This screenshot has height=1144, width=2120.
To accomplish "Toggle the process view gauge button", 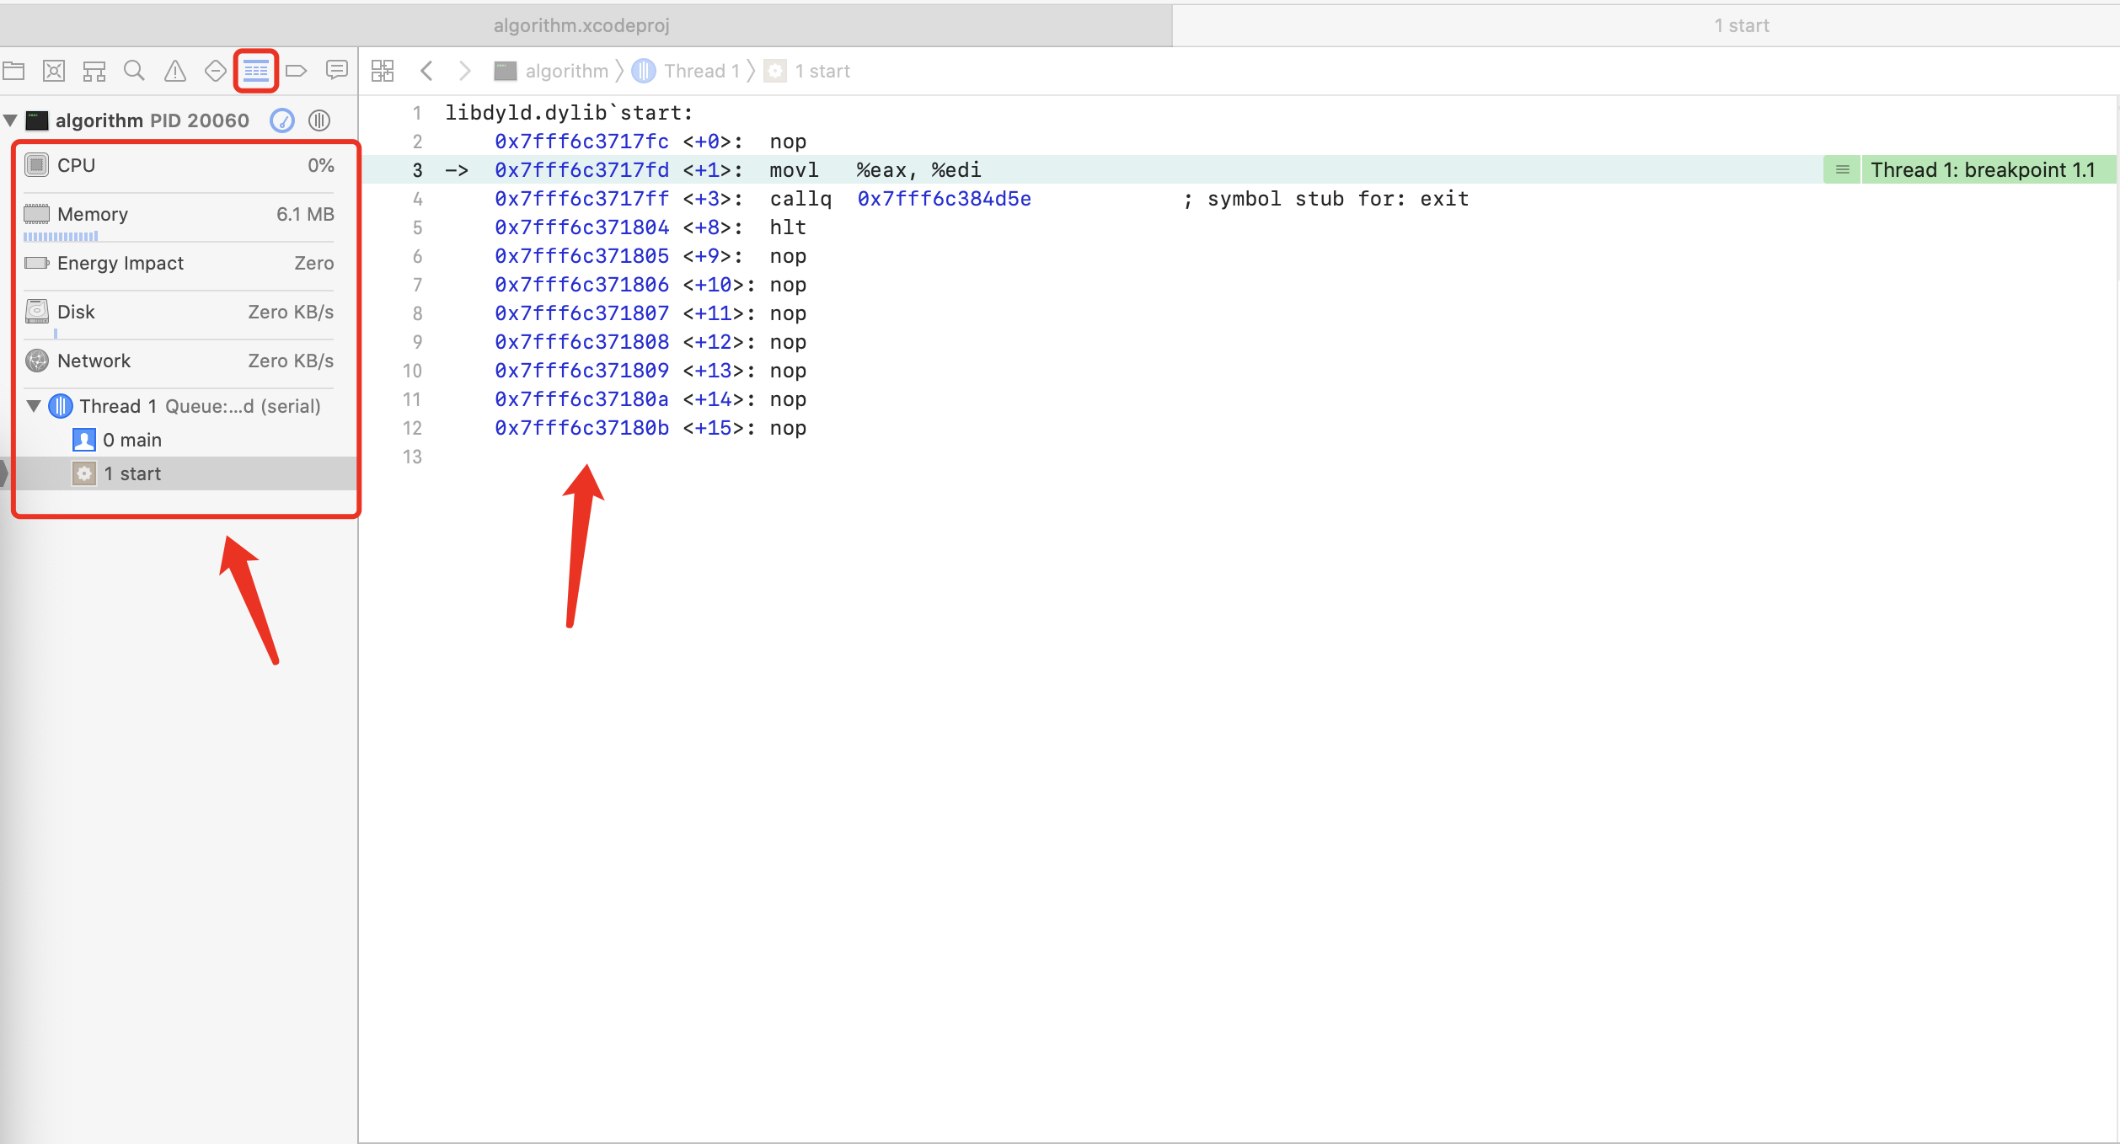I will coord(282,120).
